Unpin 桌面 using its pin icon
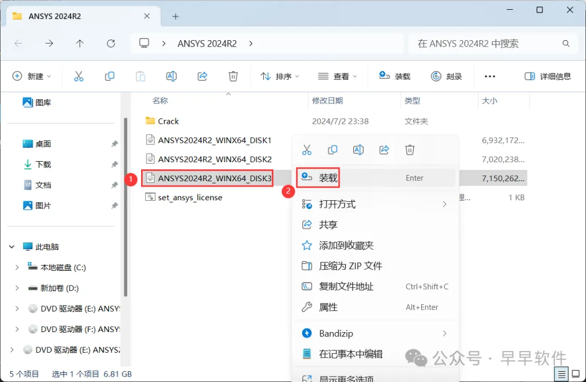The image size is (586, 382). tap(114, 144)
